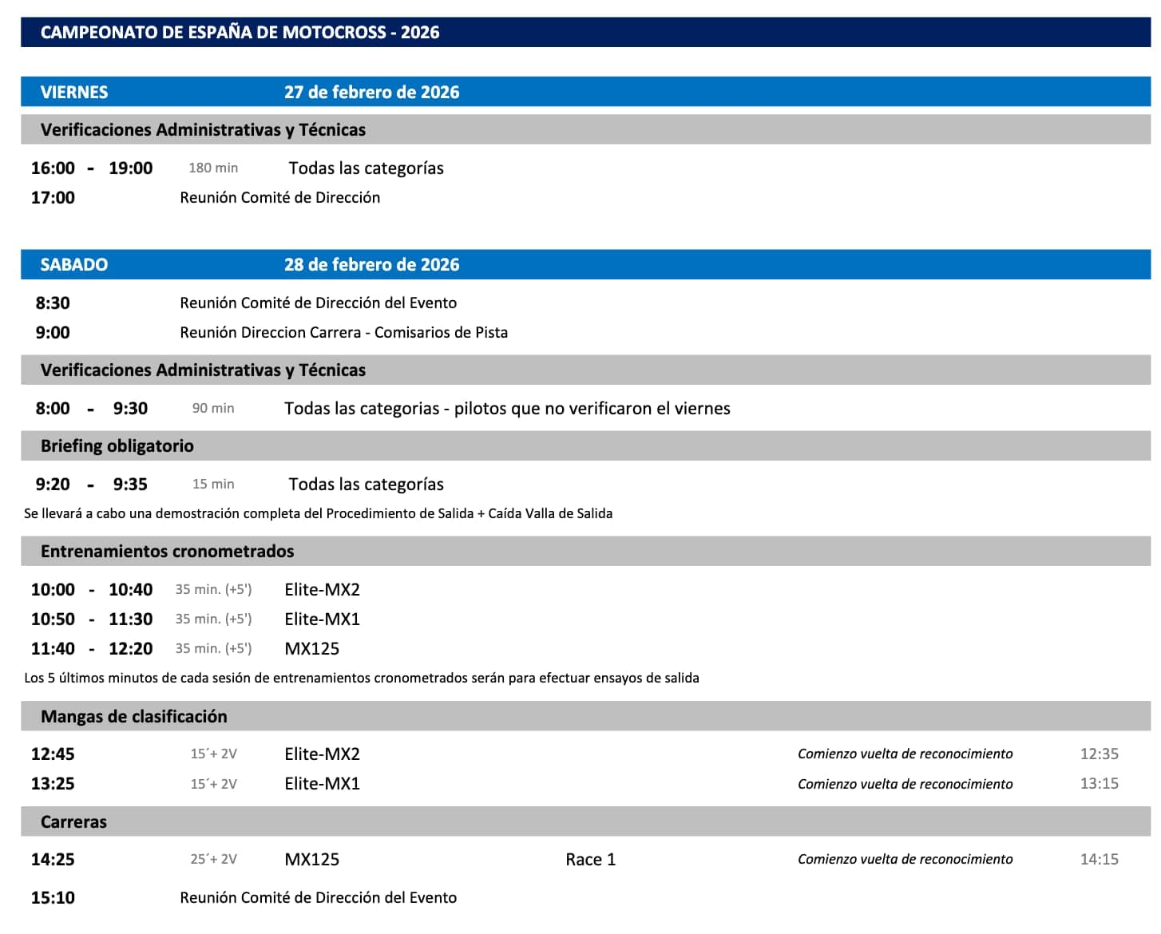Screen dimensions: 1161x934
Task: Click the 8:30 meeting start time
Action: (x=53, y=303)
